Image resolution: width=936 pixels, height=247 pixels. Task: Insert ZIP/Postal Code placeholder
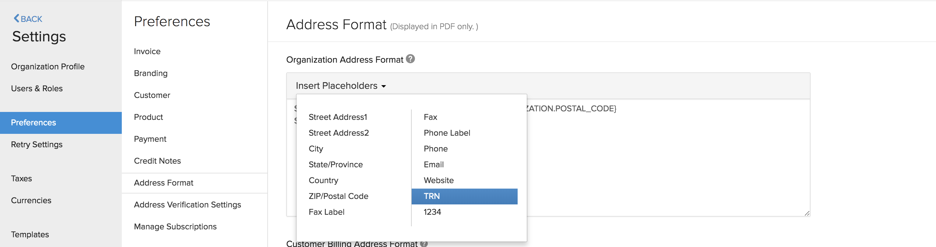338,196
